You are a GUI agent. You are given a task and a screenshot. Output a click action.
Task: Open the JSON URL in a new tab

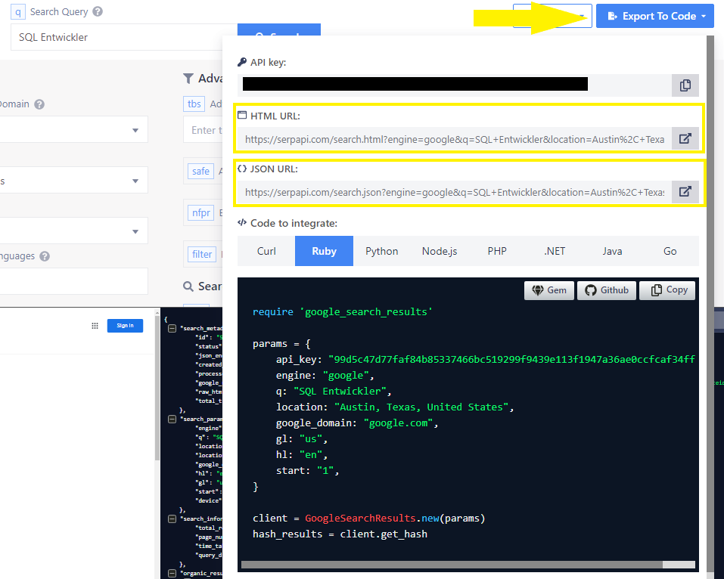[x=685, y=191]
